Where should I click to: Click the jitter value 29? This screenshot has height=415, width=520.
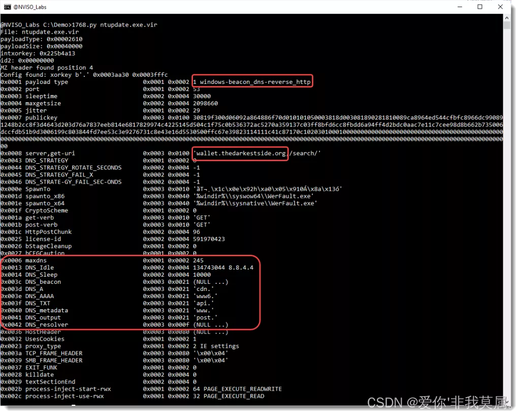pyautogui.click(x=197, y=110)
